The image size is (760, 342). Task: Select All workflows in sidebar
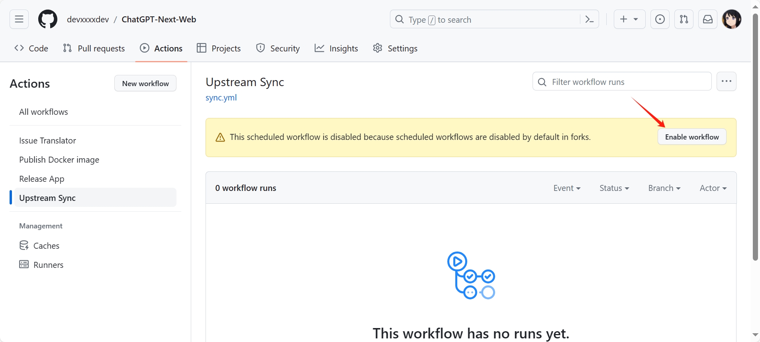(95, 112)
